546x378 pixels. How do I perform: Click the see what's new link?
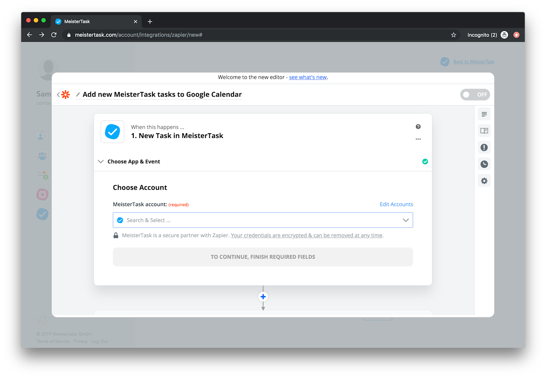coord(308,77)
